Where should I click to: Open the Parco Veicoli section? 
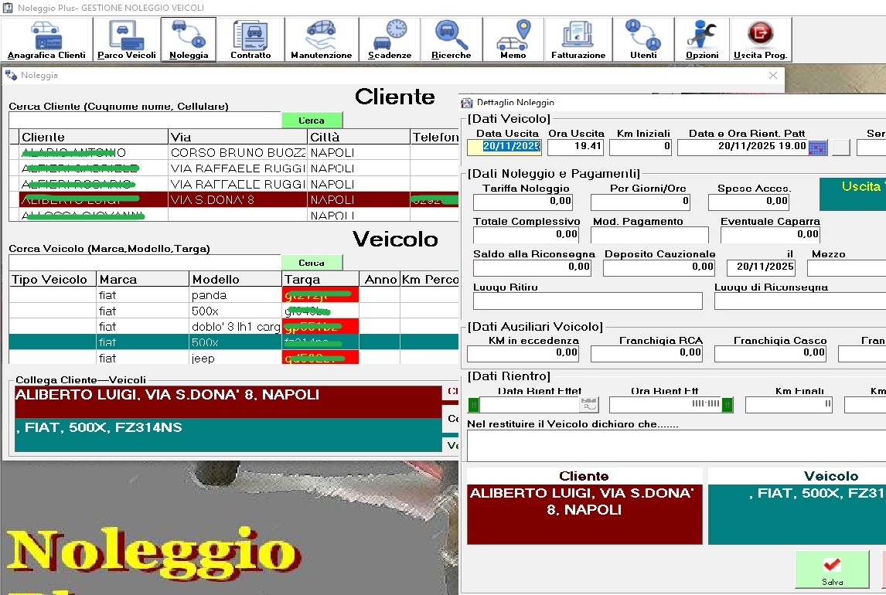click(127, 39)
